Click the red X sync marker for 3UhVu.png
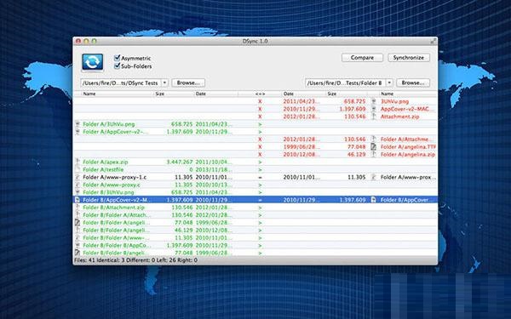The image size is (511, 319). [x=260, y=101]
